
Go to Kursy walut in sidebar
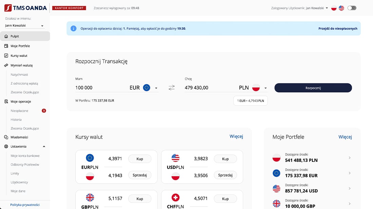(x=19, y=56)
